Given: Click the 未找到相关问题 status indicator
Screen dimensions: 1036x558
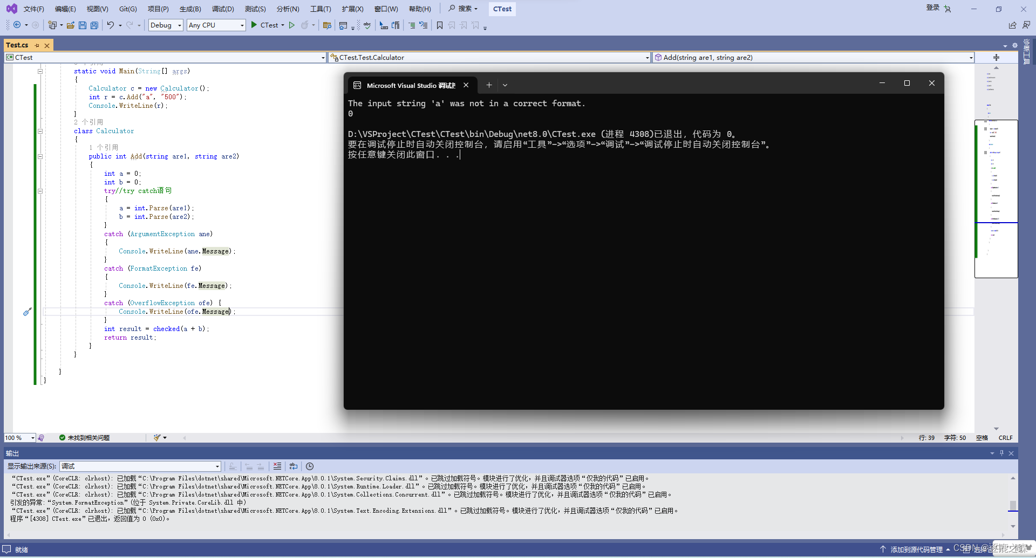Looking at the screenshot, I should (x=84, y=438).
